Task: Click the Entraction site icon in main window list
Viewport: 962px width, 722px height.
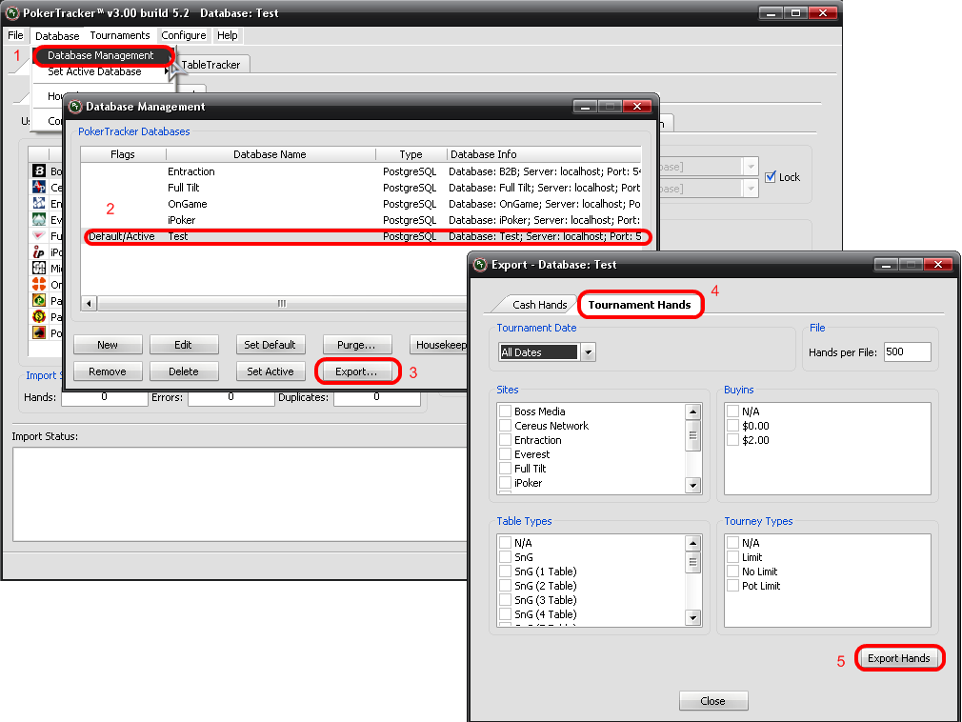Action: (x=39, y=203)
